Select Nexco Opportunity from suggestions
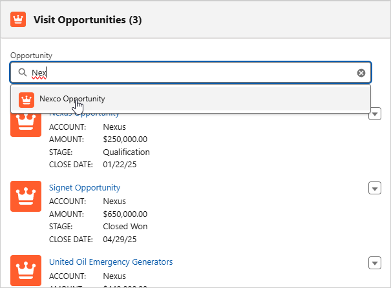Screen dimensions: 391x288 (x=191, y=99)
